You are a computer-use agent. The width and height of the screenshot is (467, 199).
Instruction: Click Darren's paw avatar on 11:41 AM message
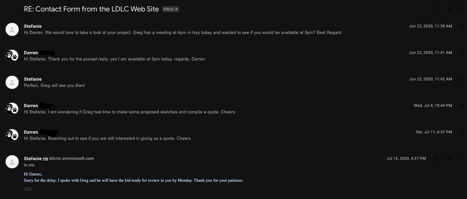point(12,56)
